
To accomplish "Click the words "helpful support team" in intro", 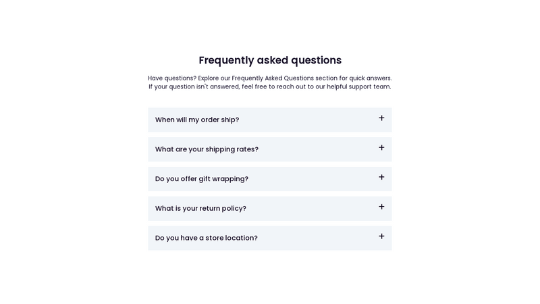I will point(358,86).
